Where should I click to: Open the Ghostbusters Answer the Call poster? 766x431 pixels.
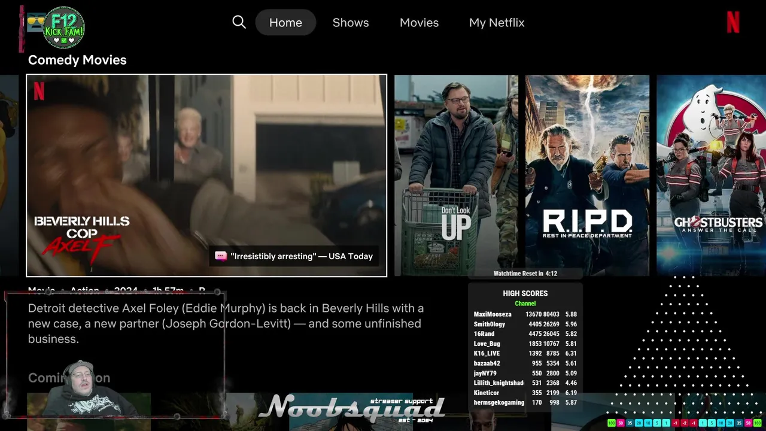[711, 175]
